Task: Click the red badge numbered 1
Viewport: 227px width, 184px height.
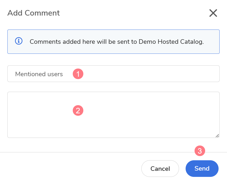Action: pos(78,74)
